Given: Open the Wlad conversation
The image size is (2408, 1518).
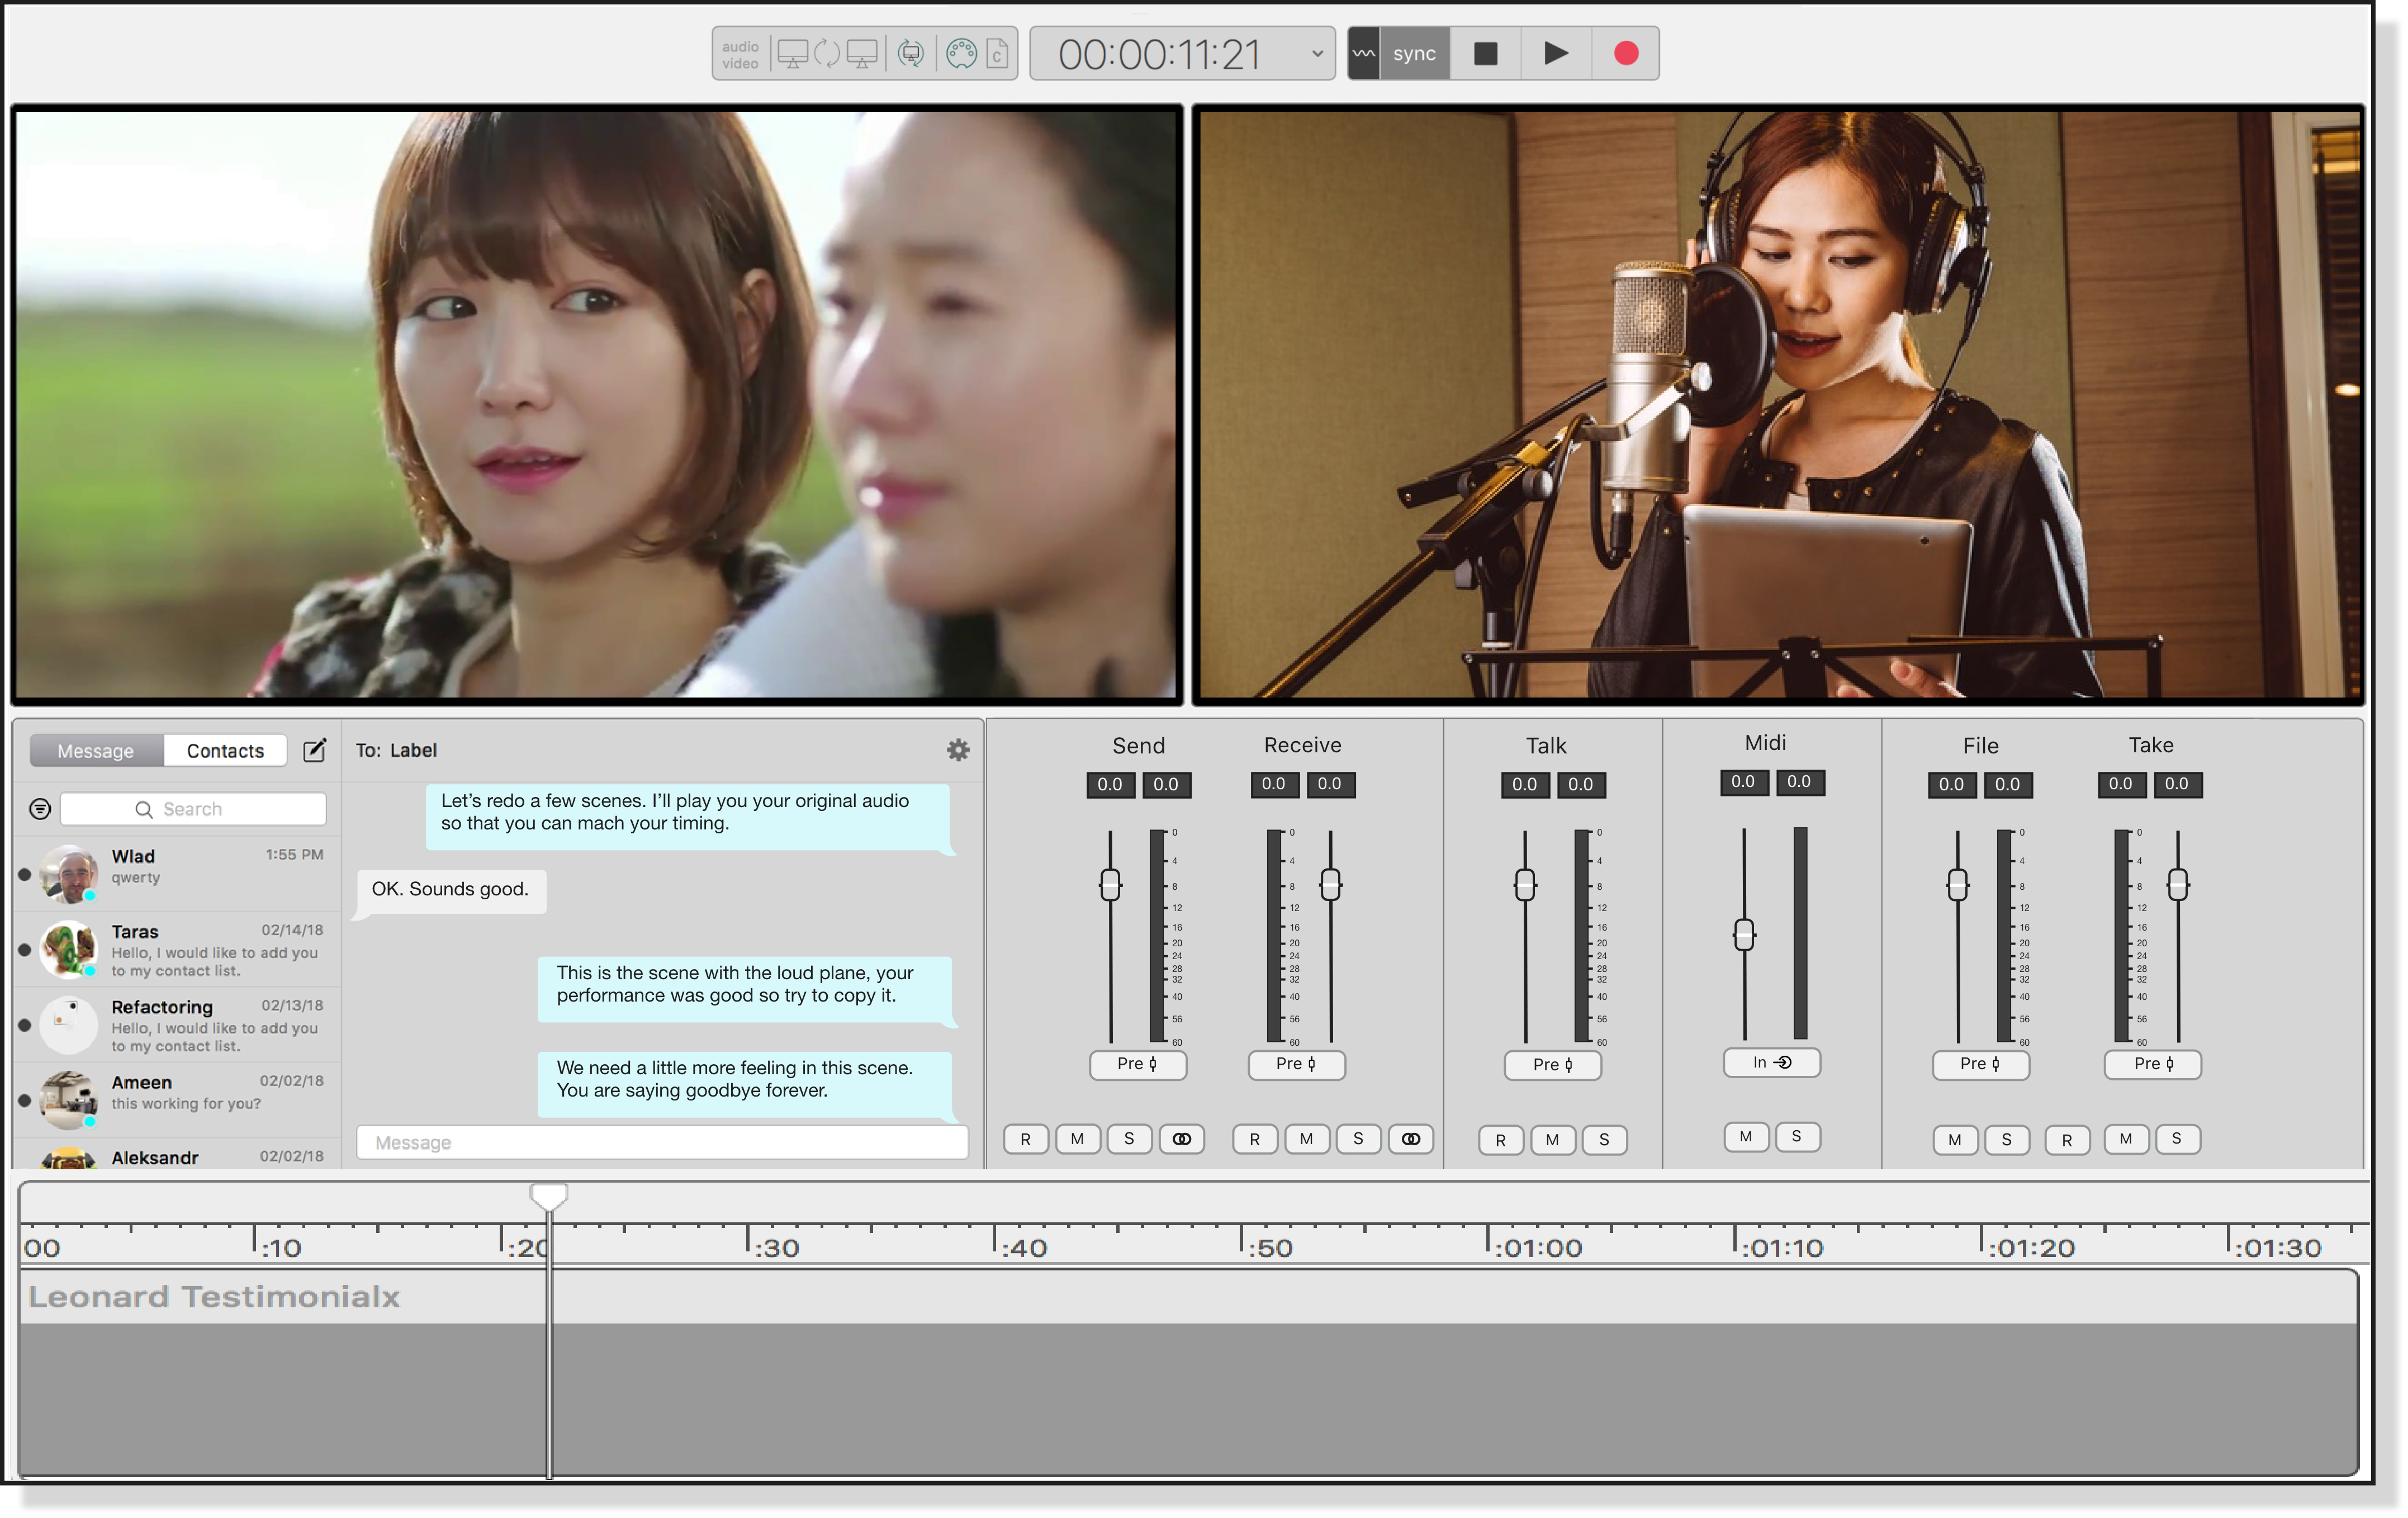Looking at the screenshot, I should pyautogui.click(x=177, y=874).
